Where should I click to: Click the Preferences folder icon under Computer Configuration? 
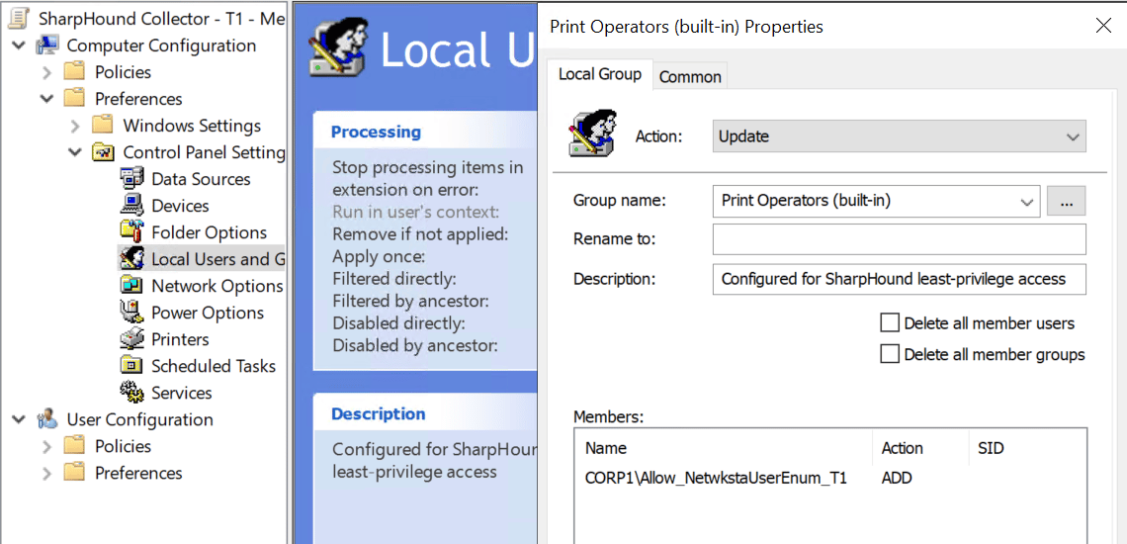tap(75, 99)
